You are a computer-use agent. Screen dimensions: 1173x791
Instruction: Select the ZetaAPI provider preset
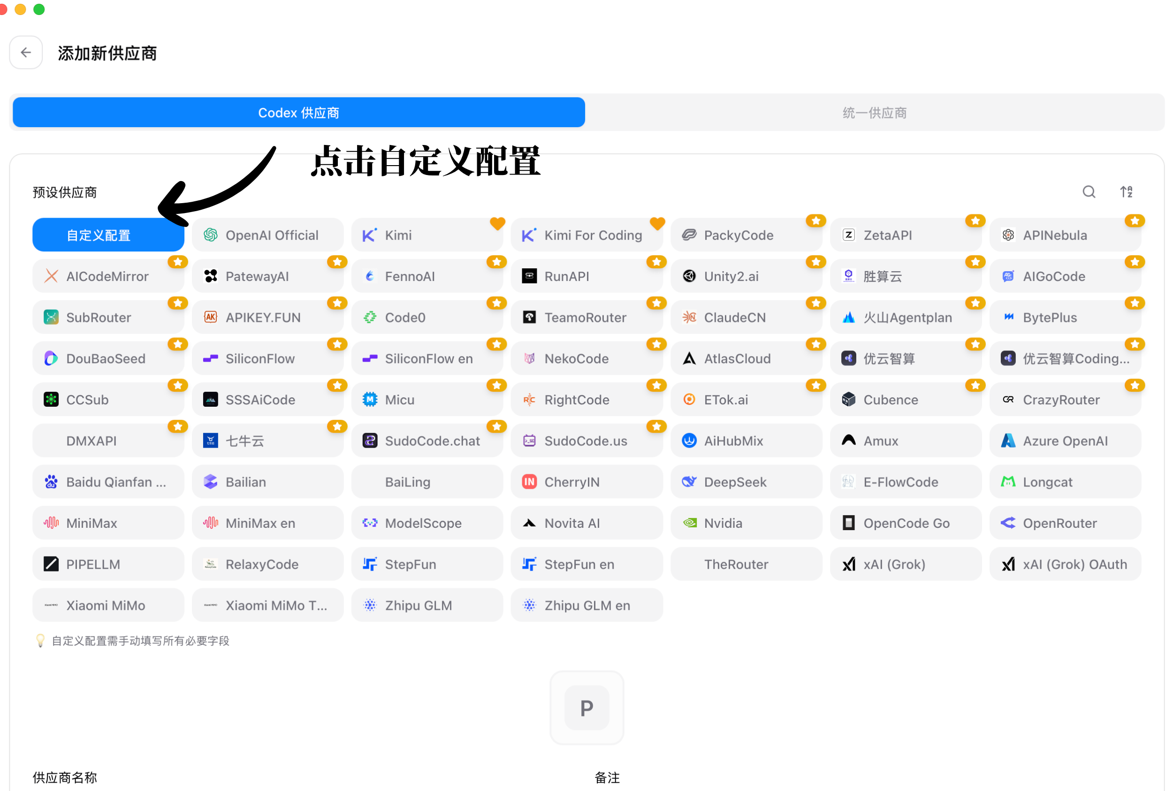[906, 235]
